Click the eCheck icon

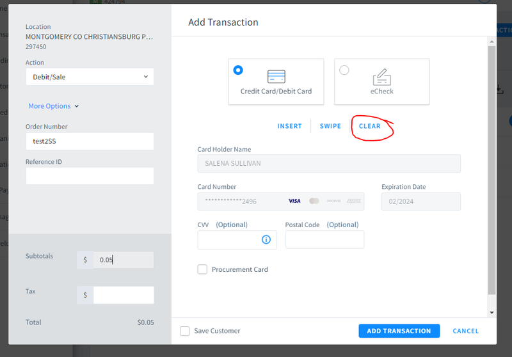pos(381,77)
